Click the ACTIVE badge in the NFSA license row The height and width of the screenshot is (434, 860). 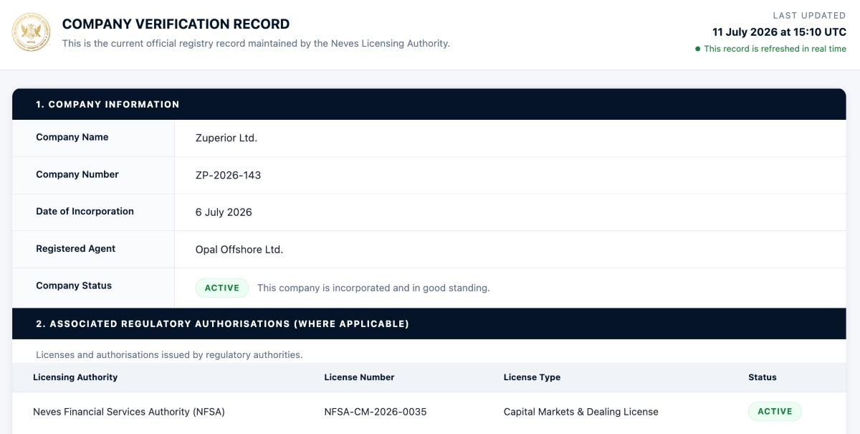(775, 411)
